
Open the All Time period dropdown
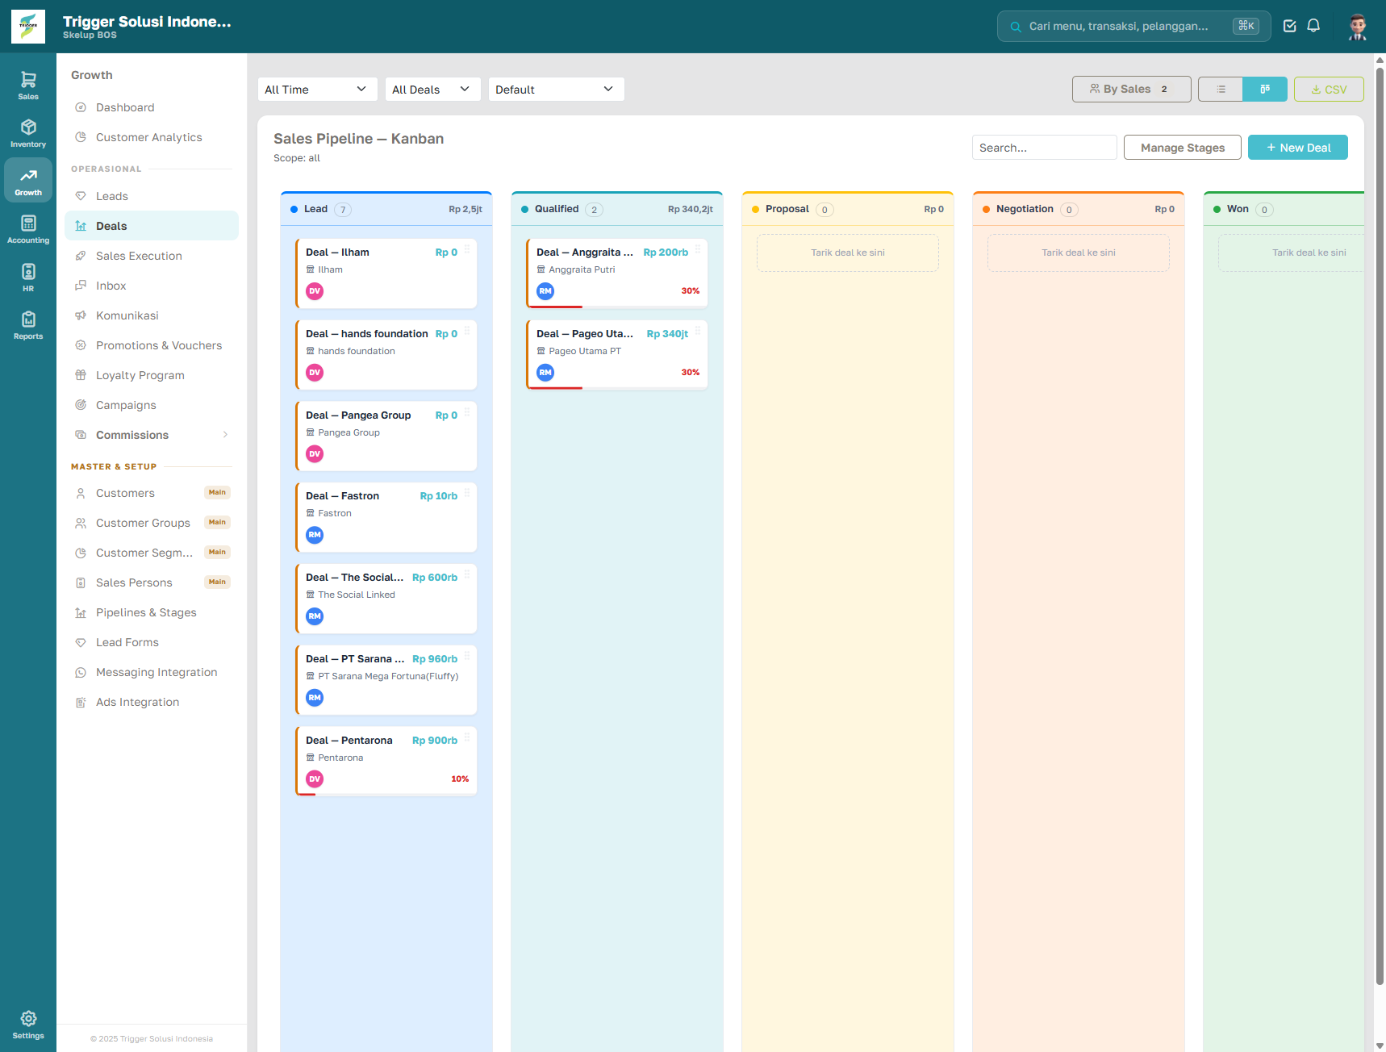[x=317, y=89]
